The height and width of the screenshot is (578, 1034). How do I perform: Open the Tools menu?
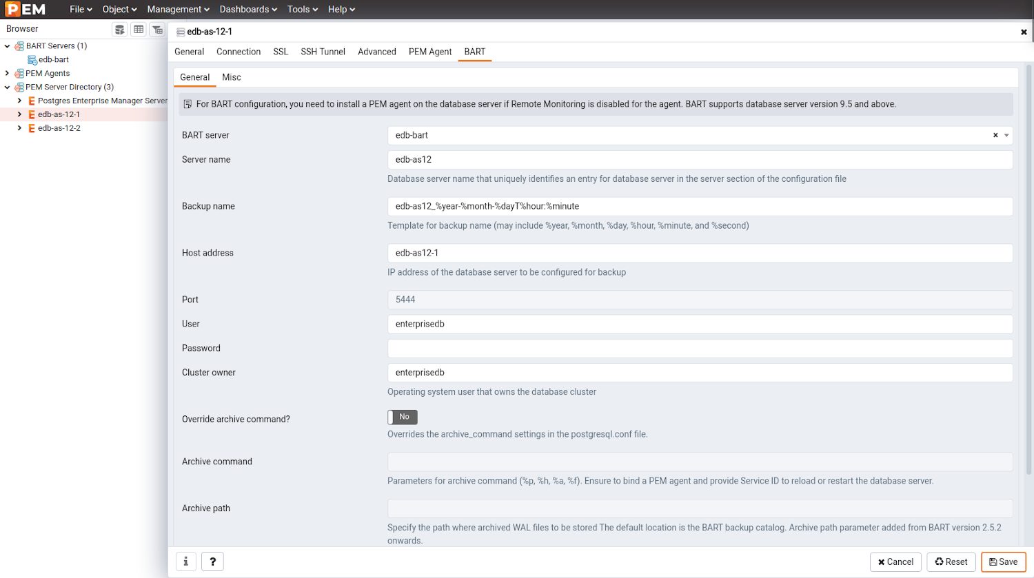[x=303, y=10]
